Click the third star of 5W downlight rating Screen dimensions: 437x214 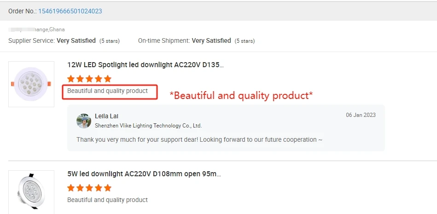(x=89, y=188)
